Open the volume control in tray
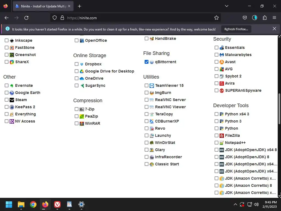 pos(256,204)
